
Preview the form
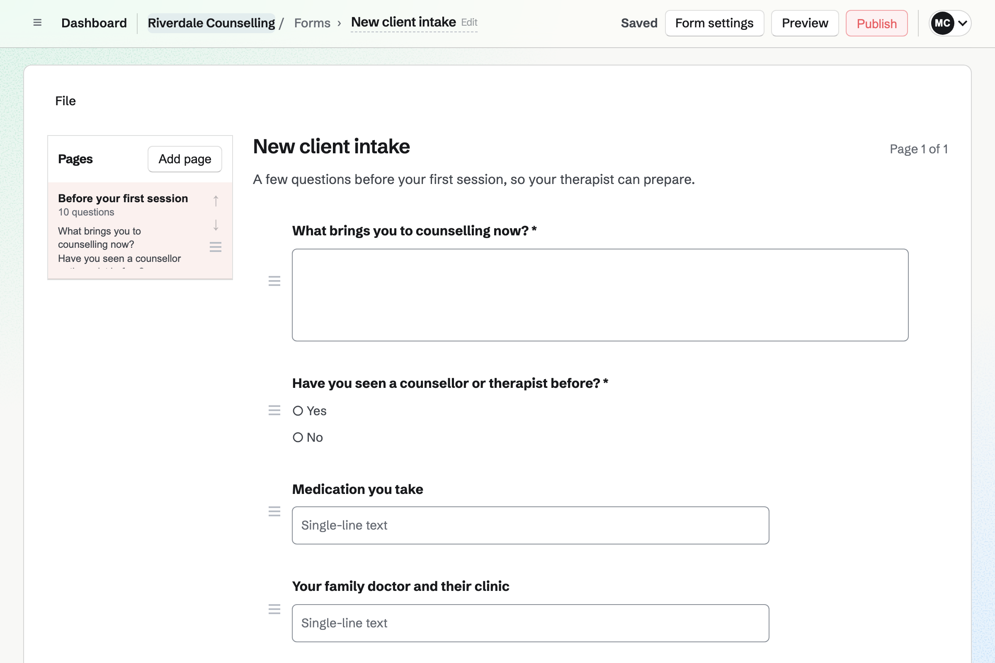click(805, 23)
